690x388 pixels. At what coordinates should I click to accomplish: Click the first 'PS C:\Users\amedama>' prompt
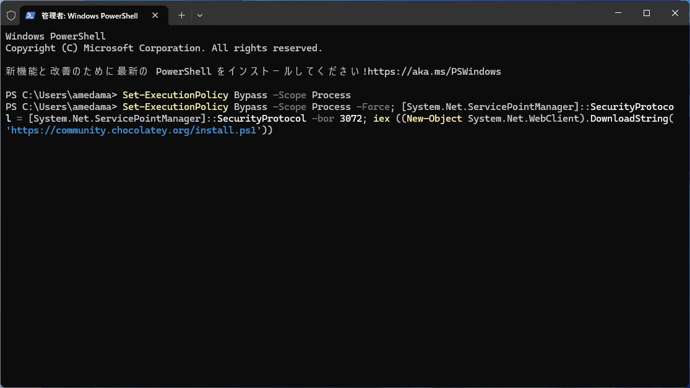(x=61, y=95)
